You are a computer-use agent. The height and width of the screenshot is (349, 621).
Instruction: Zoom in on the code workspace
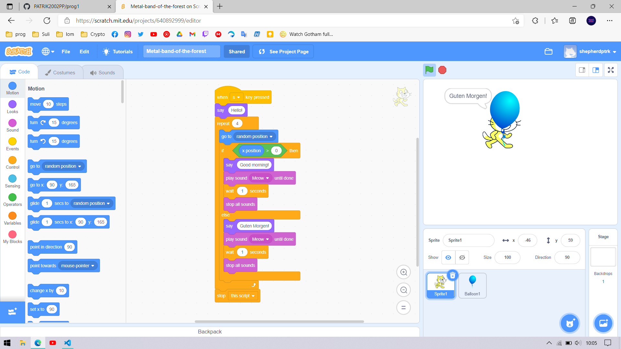point(403,272)
